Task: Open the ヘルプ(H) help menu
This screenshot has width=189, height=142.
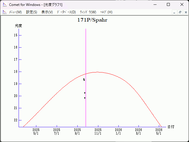Action: coord(106,12)
